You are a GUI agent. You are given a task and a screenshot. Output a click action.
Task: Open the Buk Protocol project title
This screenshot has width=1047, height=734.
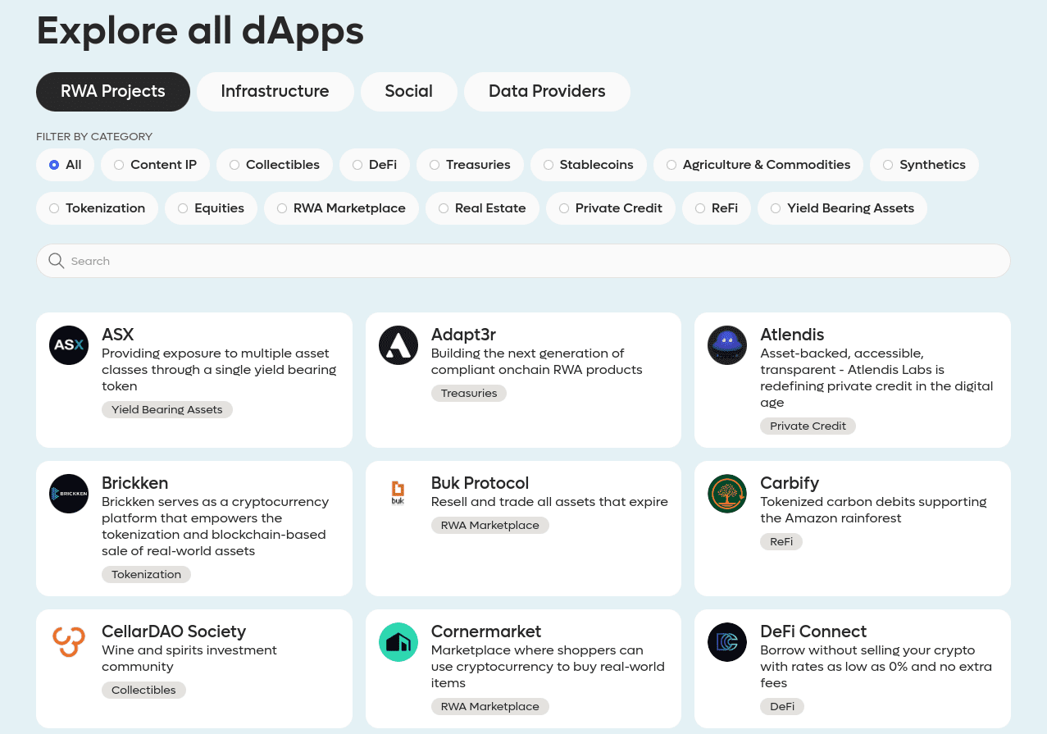tap(480, 483)
